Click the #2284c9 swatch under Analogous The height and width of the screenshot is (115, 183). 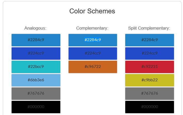36,40
